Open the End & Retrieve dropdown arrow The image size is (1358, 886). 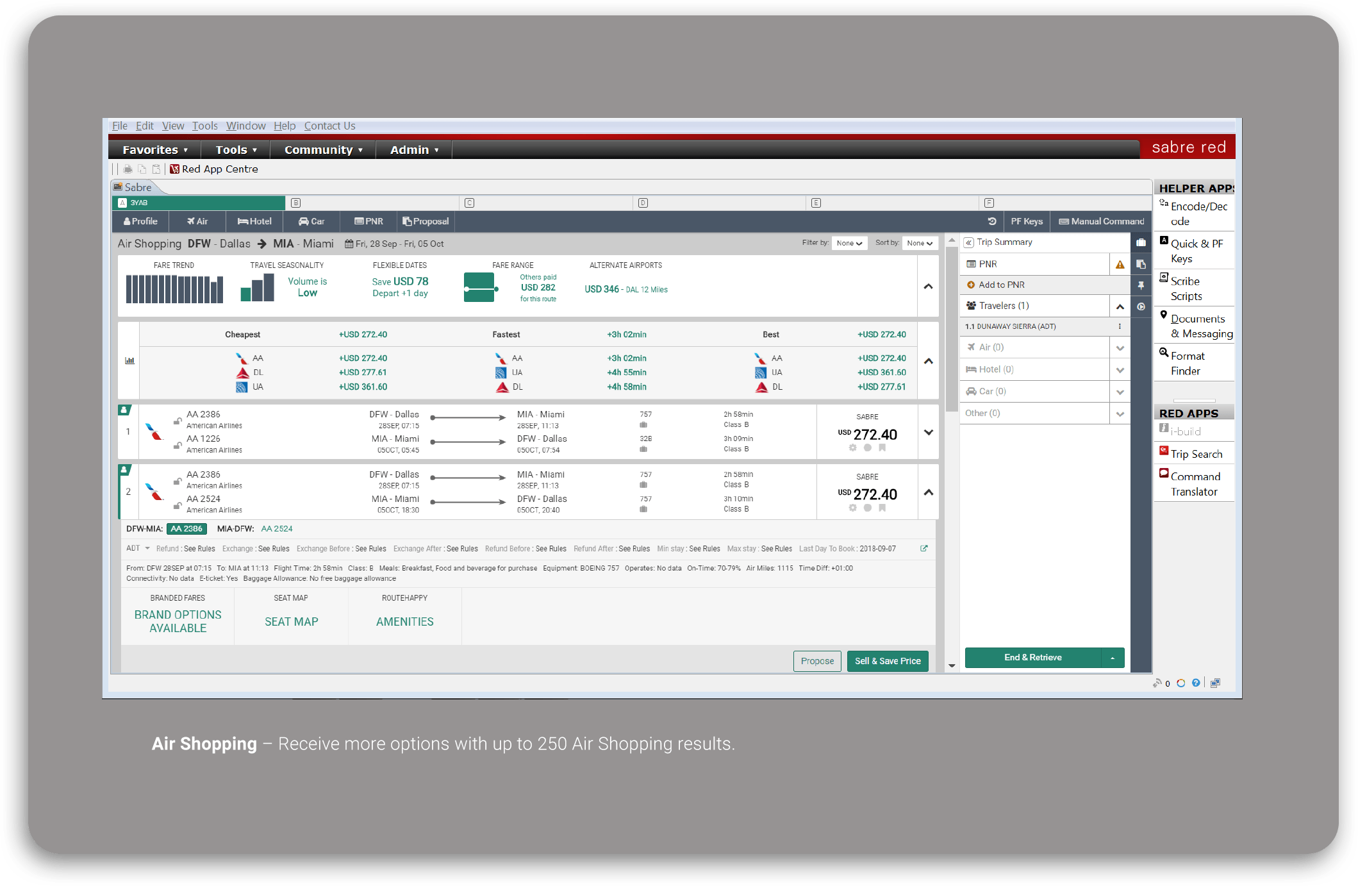pyautogui.click(x=1113, y=658)
